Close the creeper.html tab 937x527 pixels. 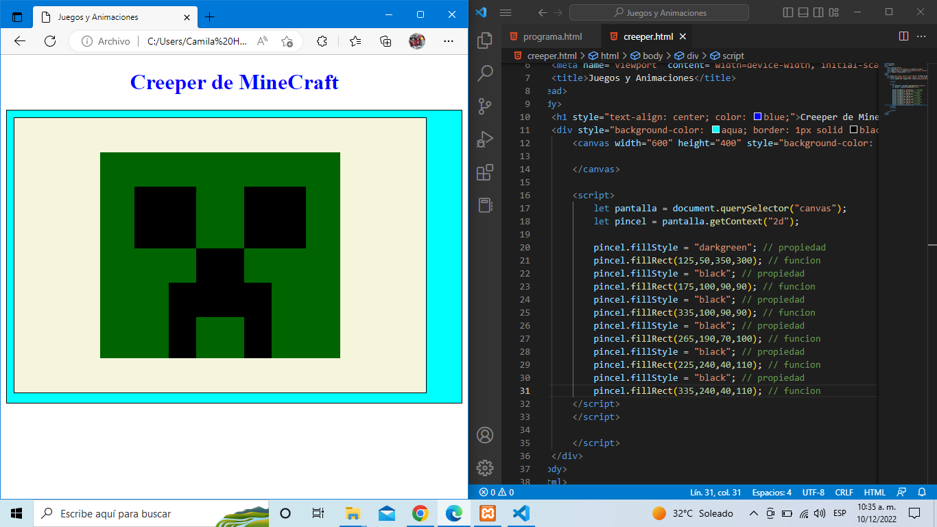pos(683,36)
